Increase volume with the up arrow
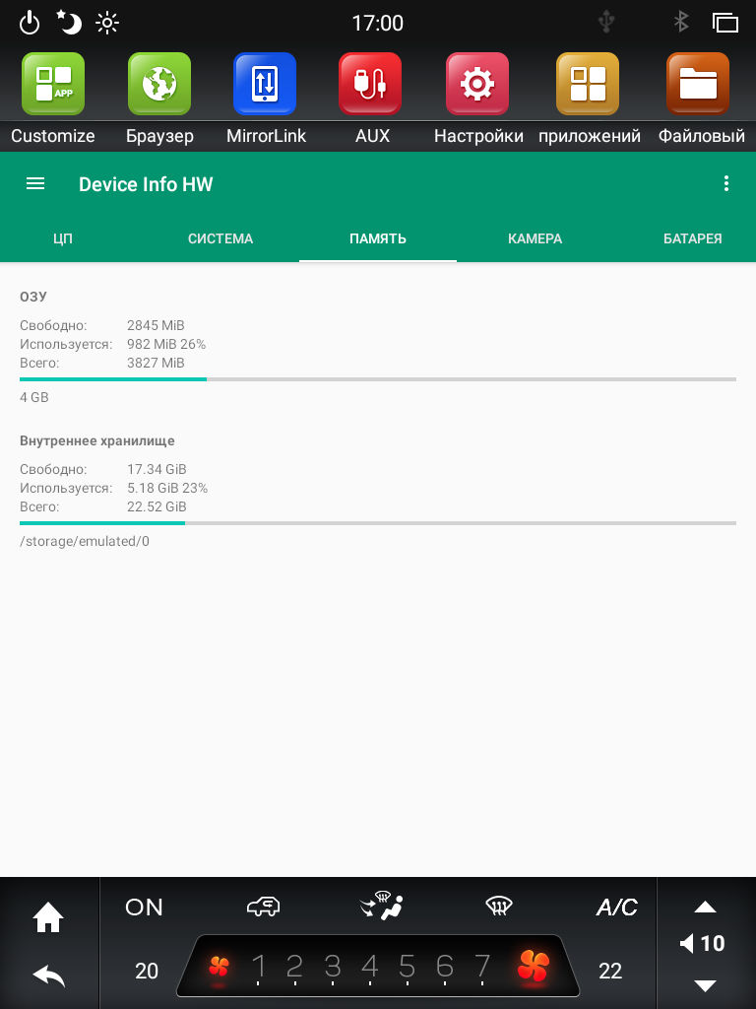Image resolution: width=756 pixels, height=1009 pixels. pyautogui.click(x=705, y=908)
